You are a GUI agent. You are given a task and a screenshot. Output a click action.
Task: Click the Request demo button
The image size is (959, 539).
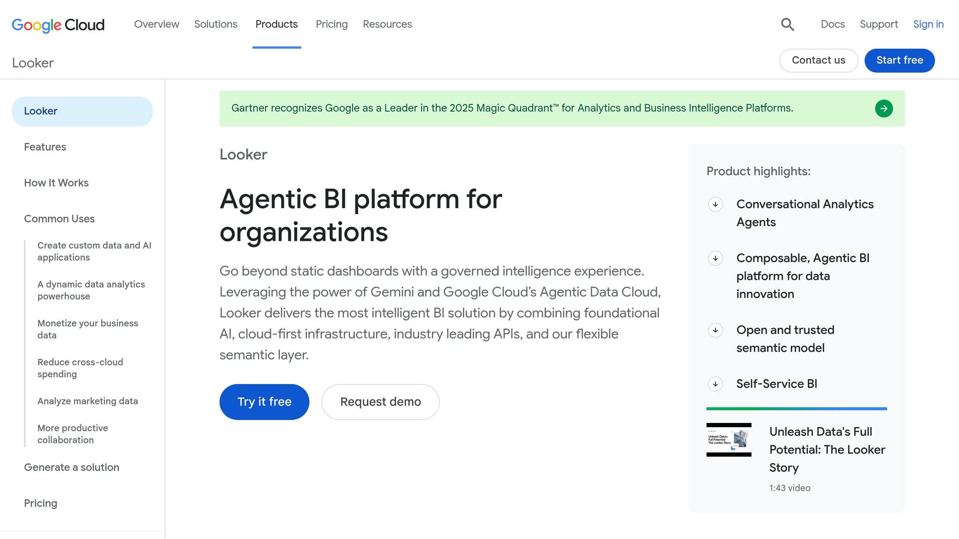coord(380,402)
